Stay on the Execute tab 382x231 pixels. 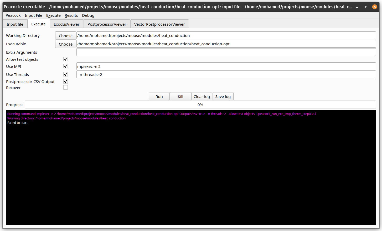tap(38, 24)
